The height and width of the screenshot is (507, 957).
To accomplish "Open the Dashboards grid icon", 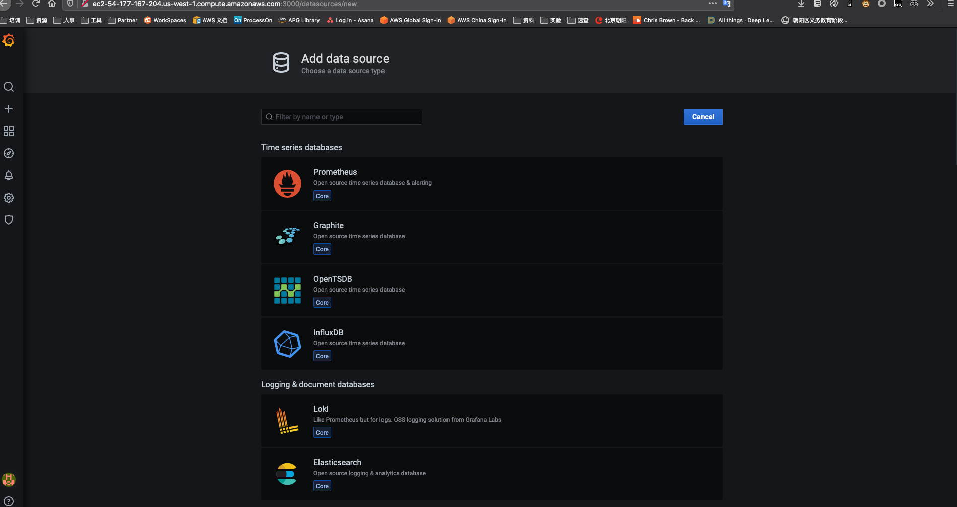I will (x=9, y=131).
